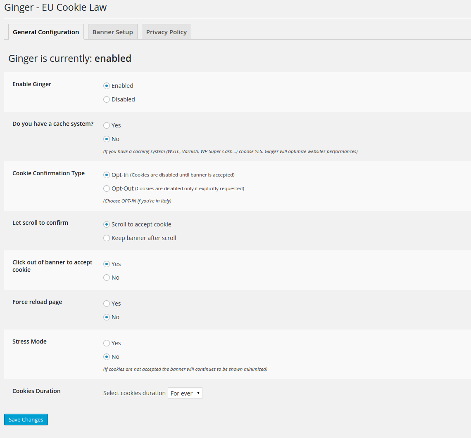Switch to the Banner Setup tab
471x438 pixels.
tap(113, 32)
